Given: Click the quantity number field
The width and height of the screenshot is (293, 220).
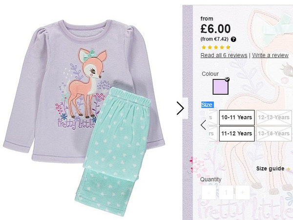Looking at the screenshot, I should pos(226,192).
